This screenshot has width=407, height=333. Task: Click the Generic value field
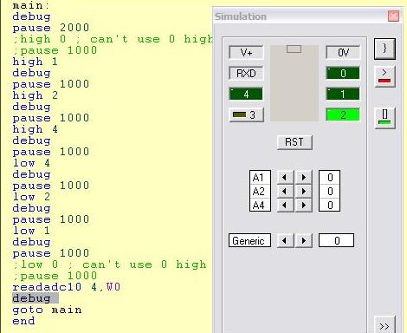(x=336, y=240)
